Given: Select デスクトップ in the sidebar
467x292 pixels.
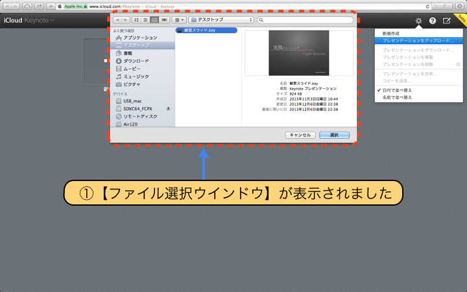Looking at the screenshot, I should coord(142,45).
